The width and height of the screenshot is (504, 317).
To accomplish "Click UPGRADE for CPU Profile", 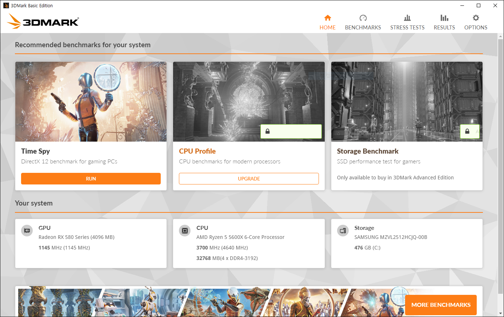I will [249, 179].
